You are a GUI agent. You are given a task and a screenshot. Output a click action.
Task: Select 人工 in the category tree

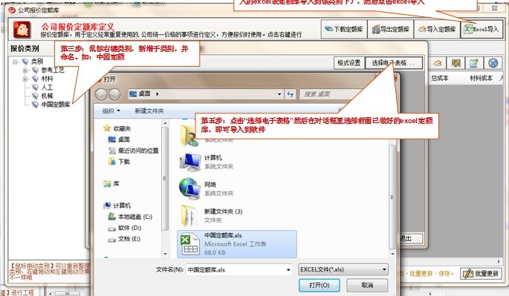pos(47,88)
